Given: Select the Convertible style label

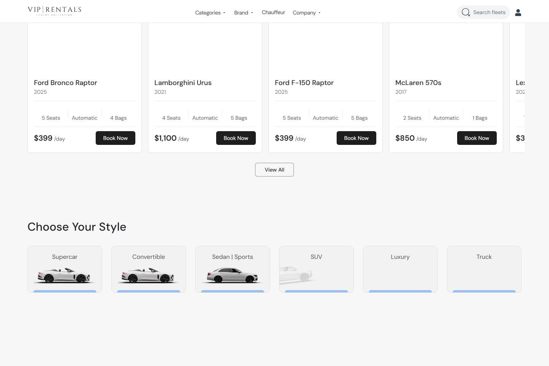Looking at the screenshot, I should click(149, 257).
